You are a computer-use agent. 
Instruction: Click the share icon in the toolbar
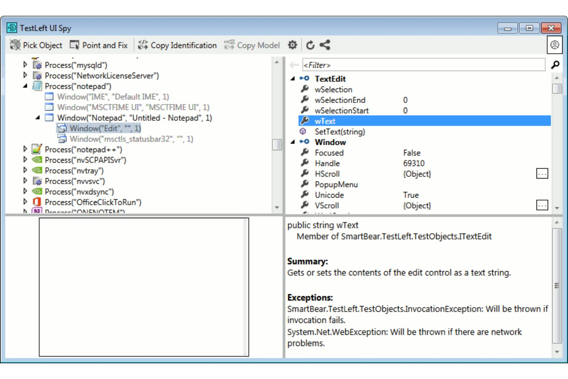[x=325, y=45]
